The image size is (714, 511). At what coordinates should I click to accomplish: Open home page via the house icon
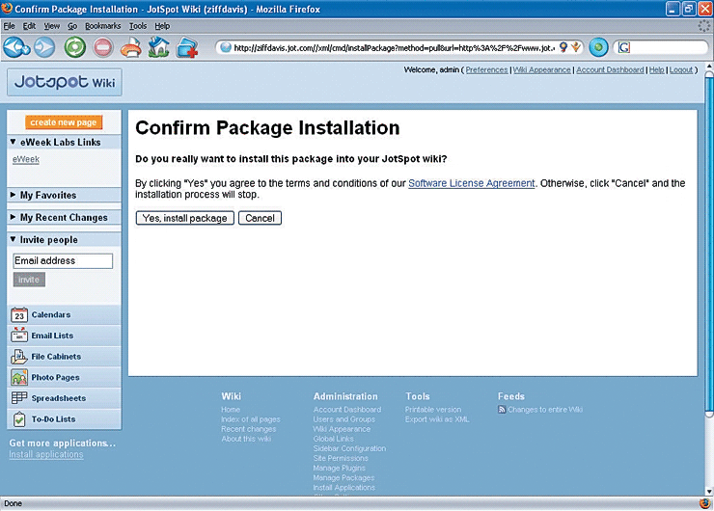coord(158,47)
